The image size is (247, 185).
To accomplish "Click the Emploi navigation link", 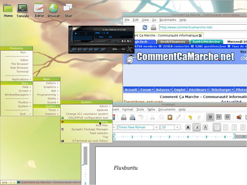I will click(180, 90).
